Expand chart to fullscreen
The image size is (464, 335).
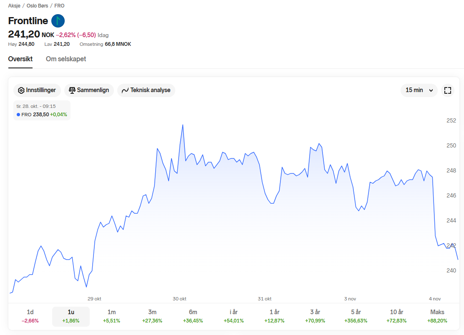(448, 90)
